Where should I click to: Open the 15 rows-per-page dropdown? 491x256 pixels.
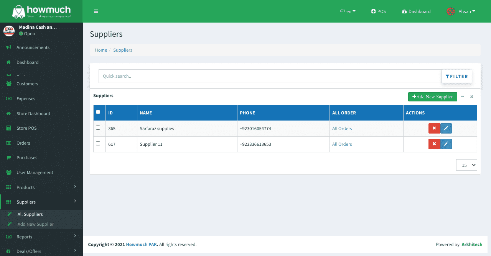pos(466,165)
